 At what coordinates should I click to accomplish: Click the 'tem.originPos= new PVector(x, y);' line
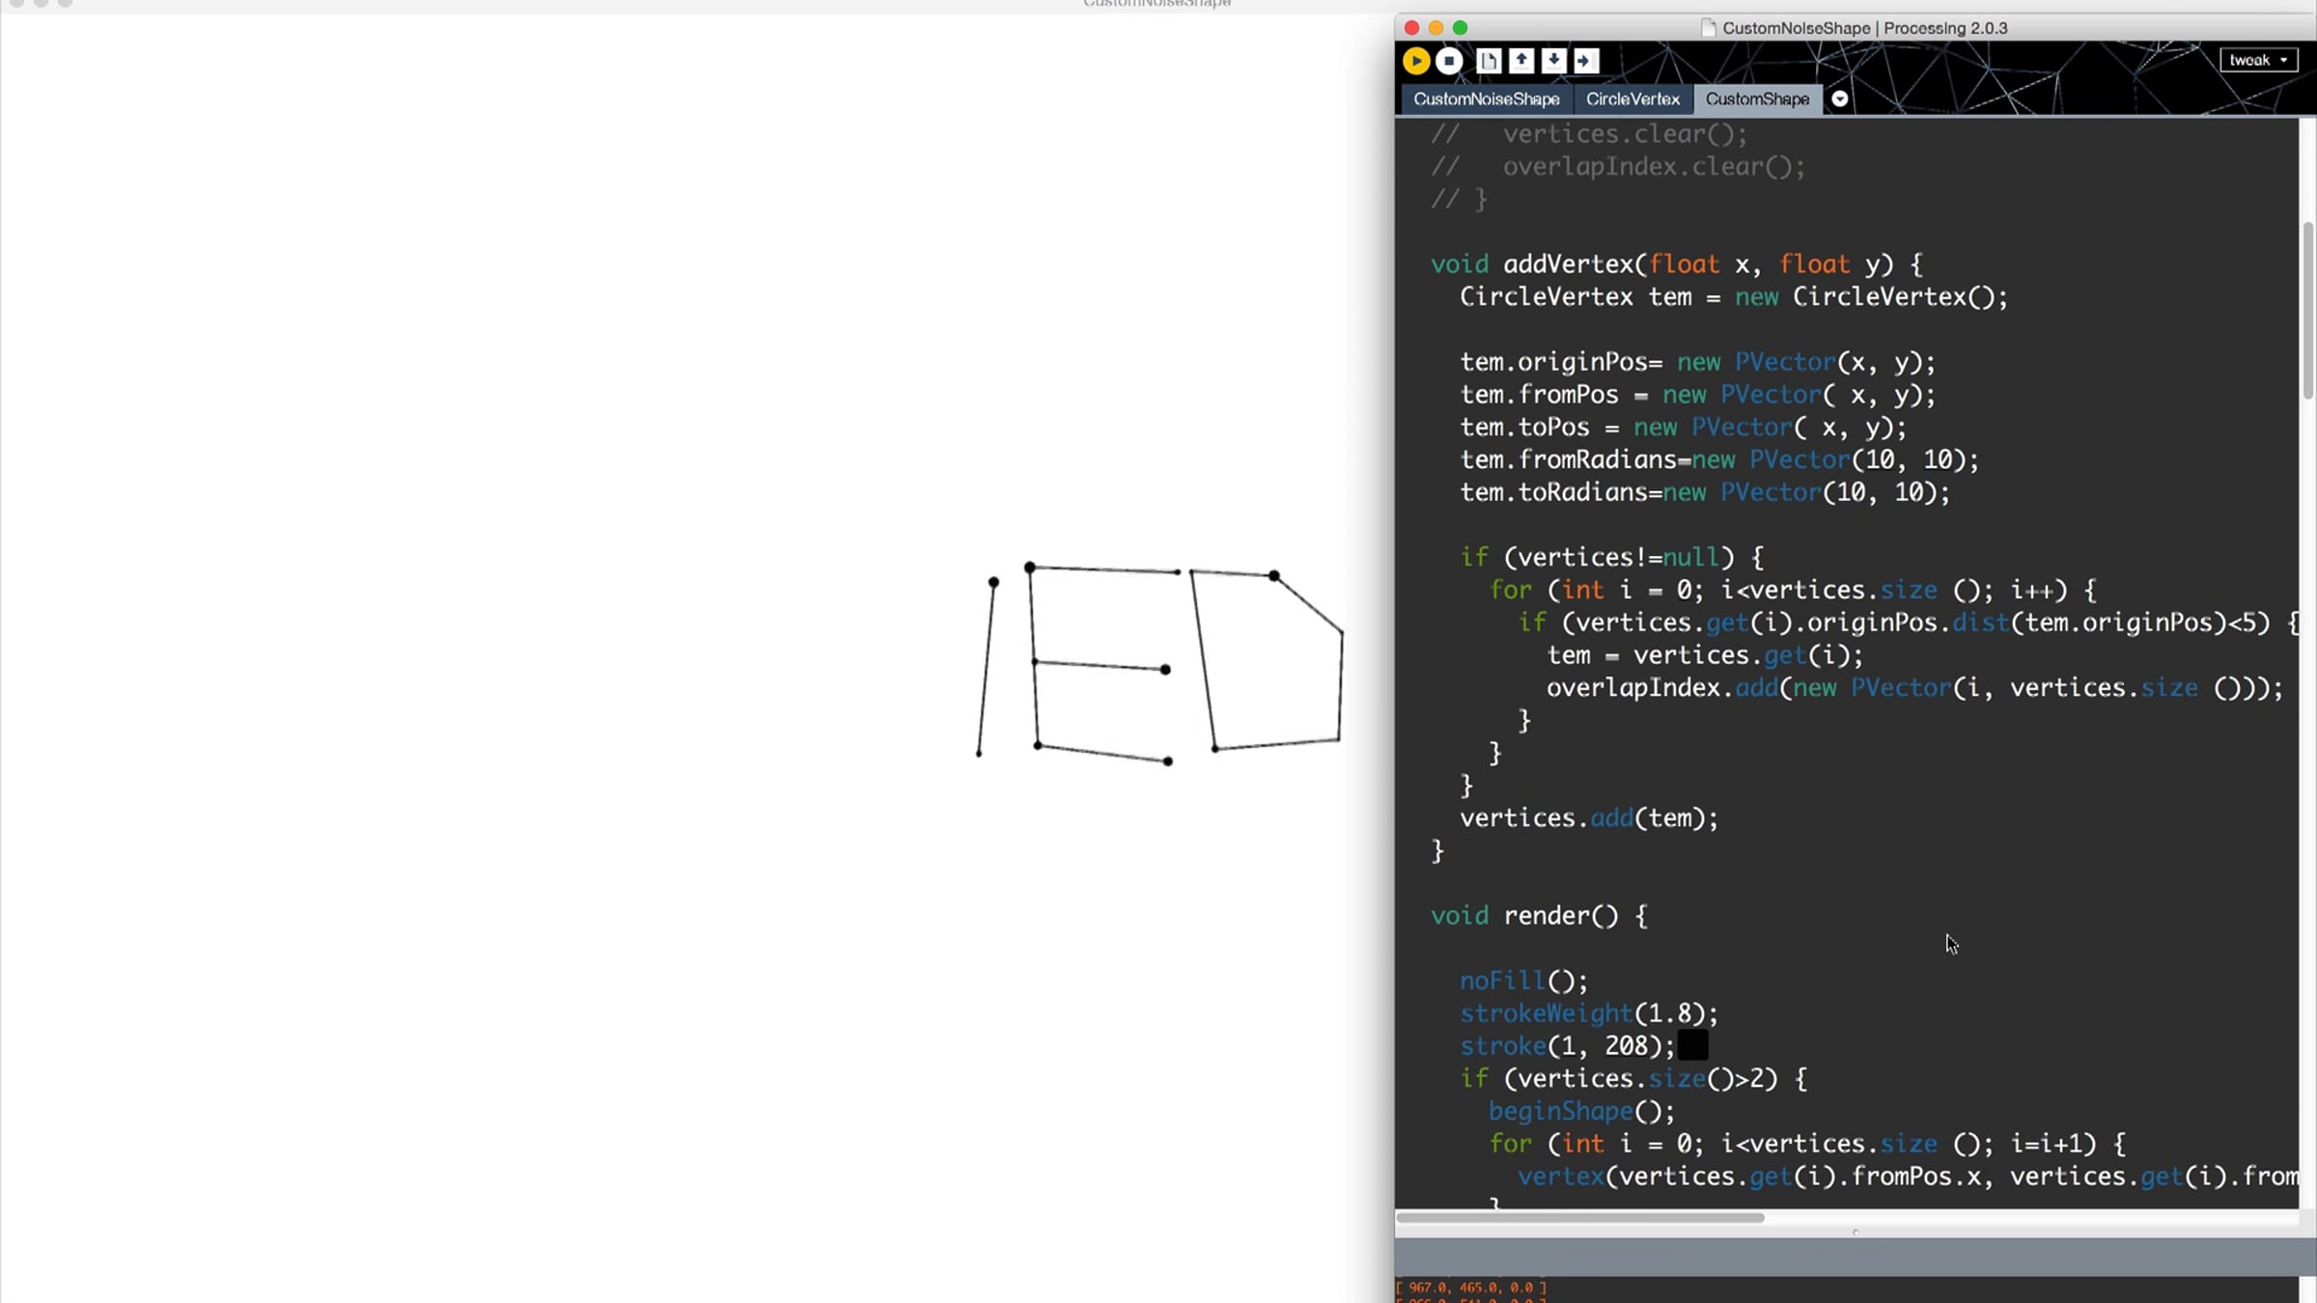point(1698,363)
